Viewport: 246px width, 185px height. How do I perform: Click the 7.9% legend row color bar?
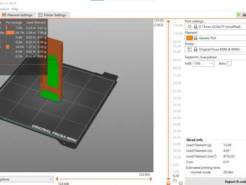point(7,28)
